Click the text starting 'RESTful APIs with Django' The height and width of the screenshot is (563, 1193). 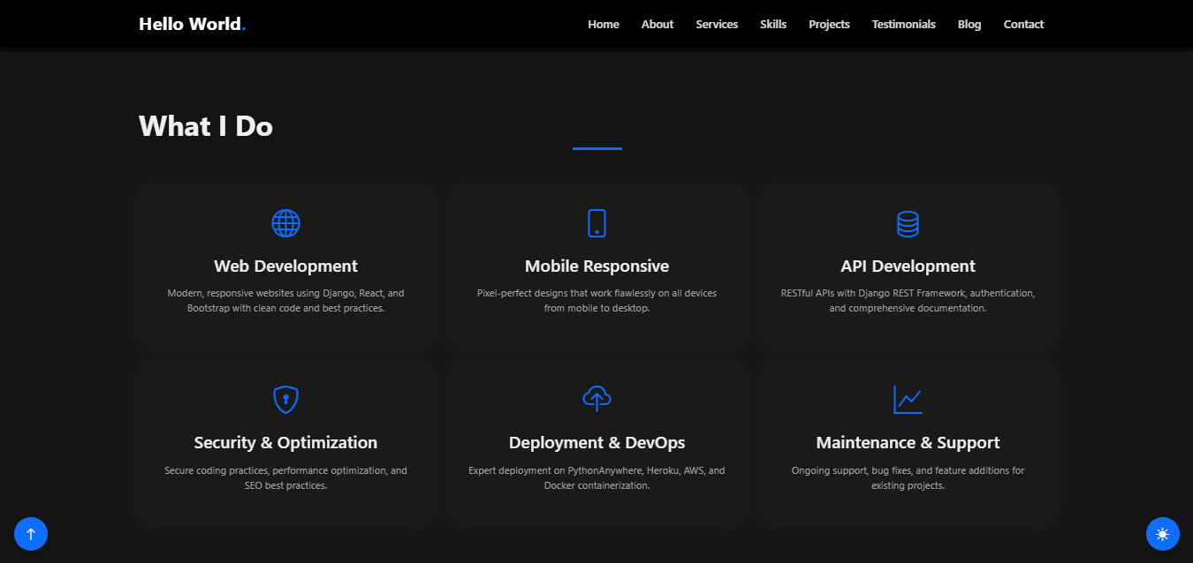click(908, 301)
